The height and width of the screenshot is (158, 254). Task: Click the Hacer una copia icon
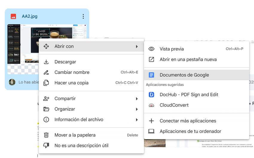(x=46, y=83)
